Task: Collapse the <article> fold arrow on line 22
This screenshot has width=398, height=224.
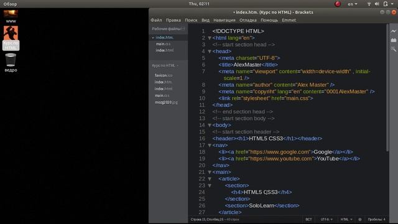Action: (210, 179)
